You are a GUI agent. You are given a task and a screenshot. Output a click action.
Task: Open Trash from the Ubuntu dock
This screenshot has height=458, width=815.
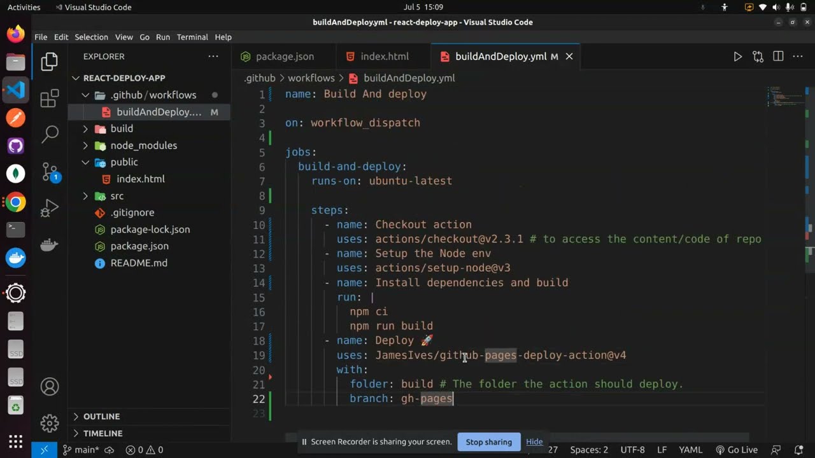point(16,406)
